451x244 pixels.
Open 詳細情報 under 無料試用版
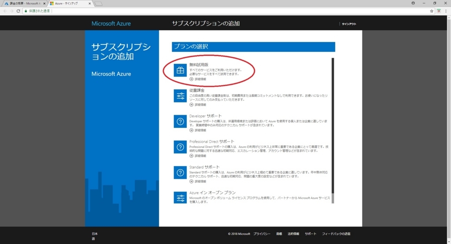coord(198,79)
